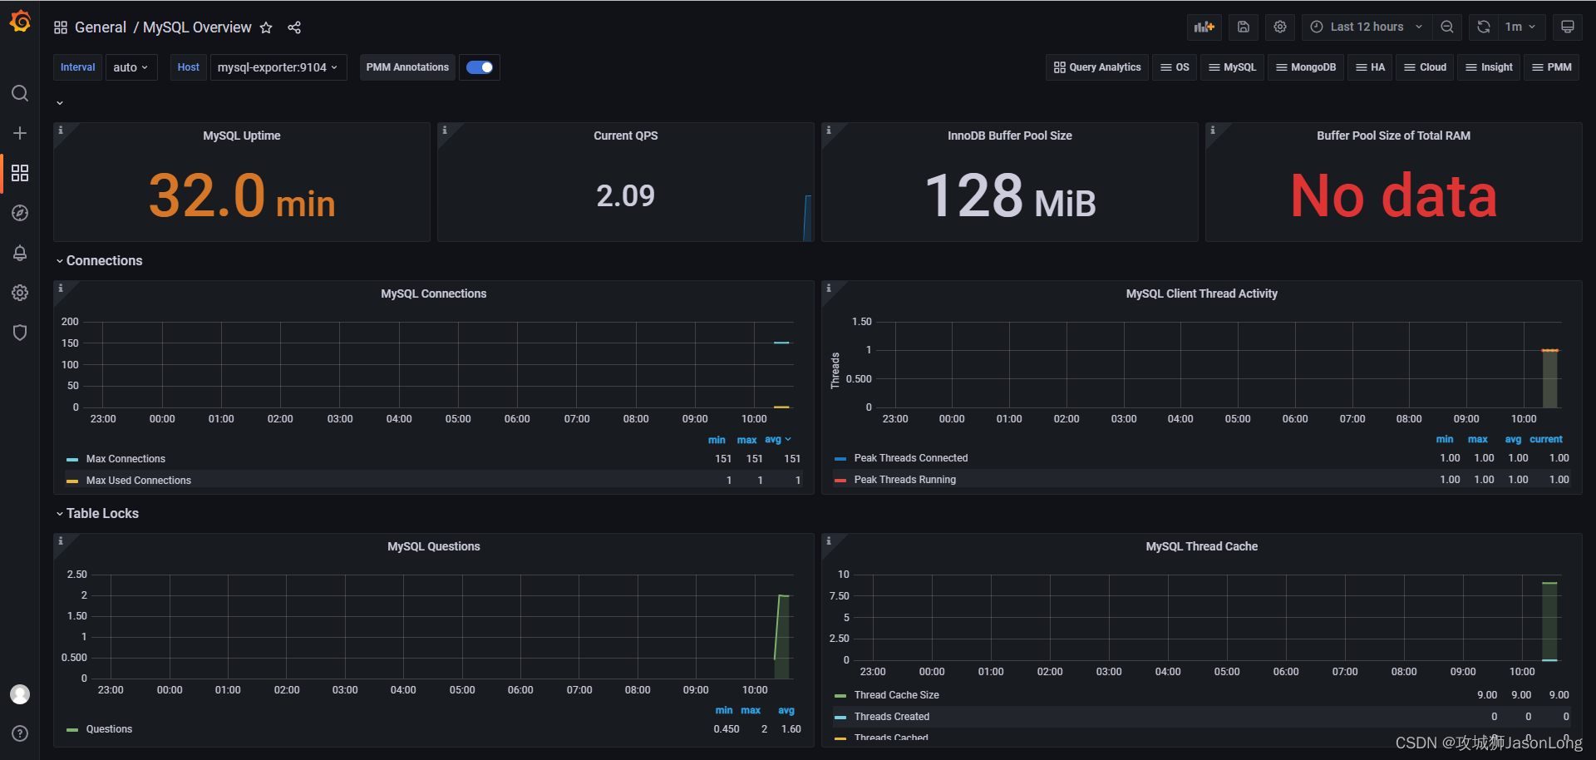The width and height of the screenshot is (1596, 760).
Task: Open the Grafana home logo
Action: point(20,22)
